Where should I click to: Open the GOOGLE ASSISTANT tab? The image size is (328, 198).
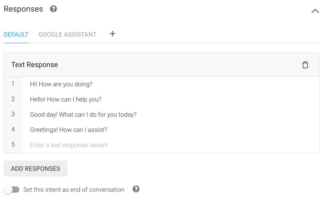point(67,35)
